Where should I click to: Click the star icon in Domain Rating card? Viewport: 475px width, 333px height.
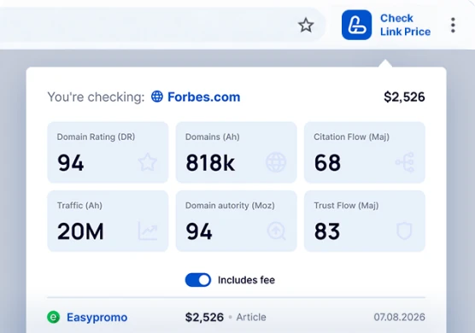[148, 162]
